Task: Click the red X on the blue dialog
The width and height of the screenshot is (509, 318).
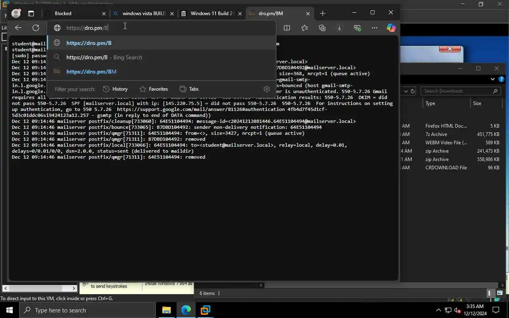Action: 450,49
